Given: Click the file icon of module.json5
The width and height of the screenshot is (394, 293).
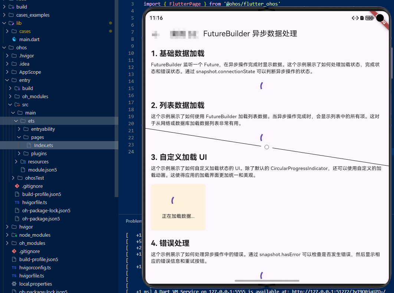Looking at the screenshot, I should (23, 170).
